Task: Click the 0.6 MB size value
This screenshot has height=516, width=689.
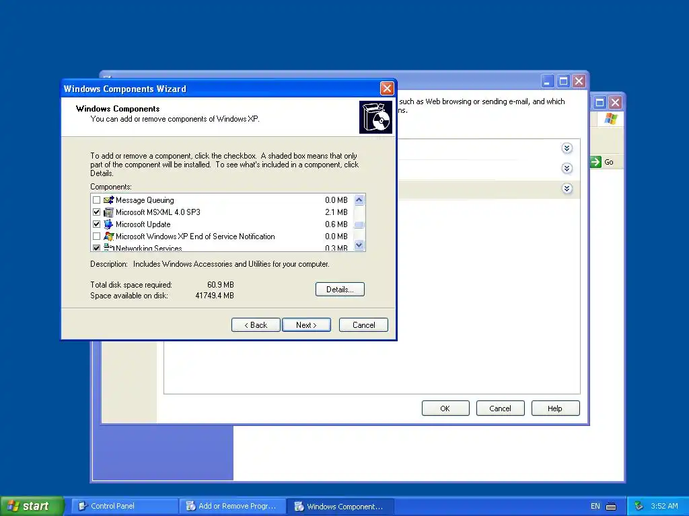Action: click(336, 224)
